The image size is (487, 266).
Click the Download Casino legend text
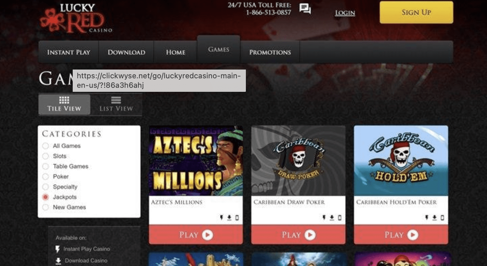point(86,261)
